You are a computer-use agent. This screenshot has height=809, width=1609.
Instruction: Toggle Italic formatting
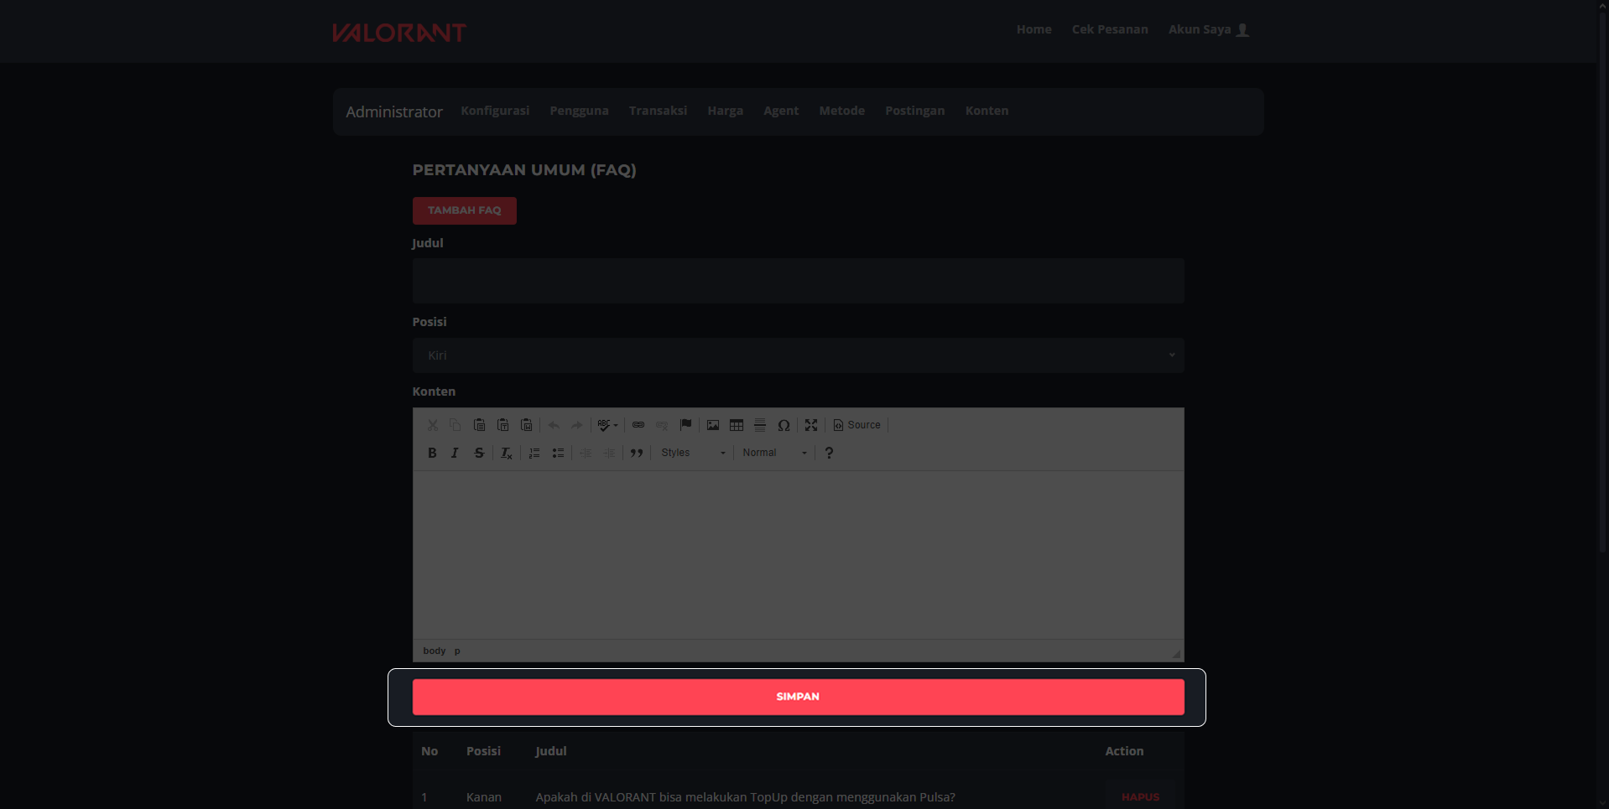click(455, 453)
